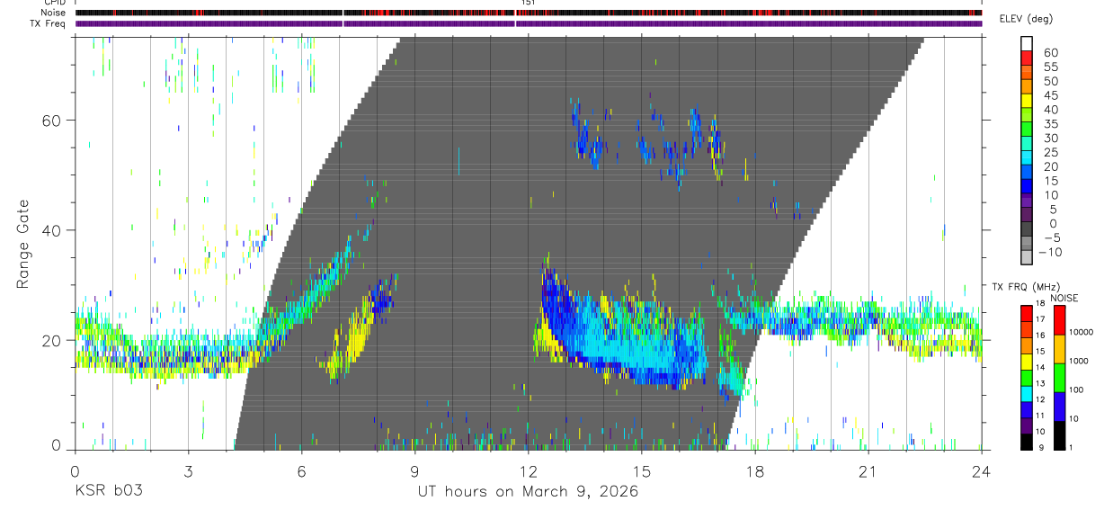Click the 'KSR b03' radar label

(108, 492)
